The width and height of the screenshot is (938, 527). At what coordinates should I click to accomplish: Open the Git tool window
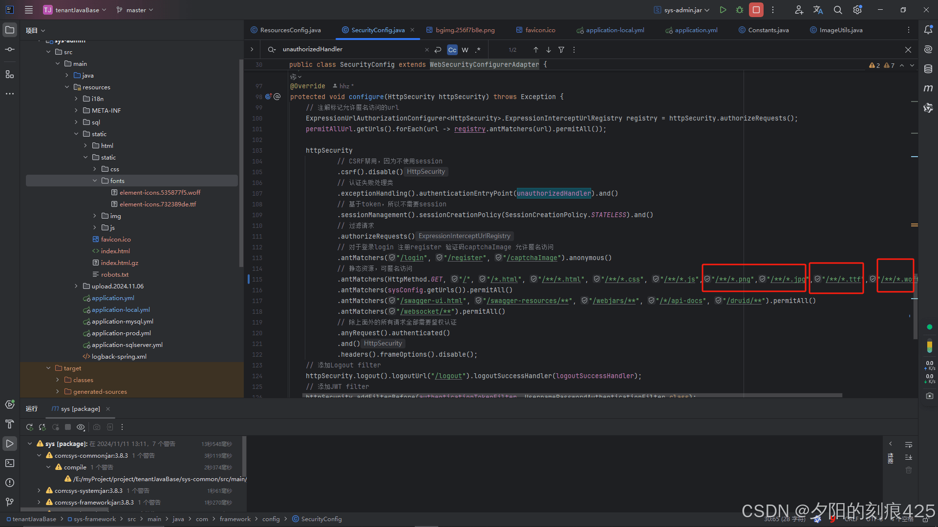pos(9,502)
